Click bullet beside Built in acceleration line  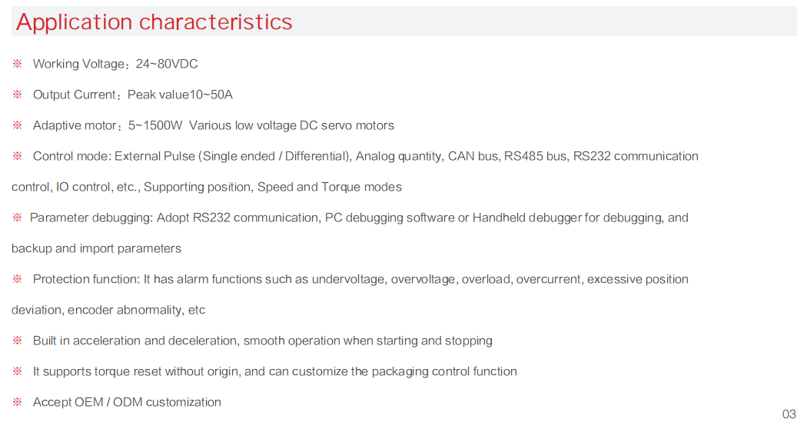(x=17, y=341)
